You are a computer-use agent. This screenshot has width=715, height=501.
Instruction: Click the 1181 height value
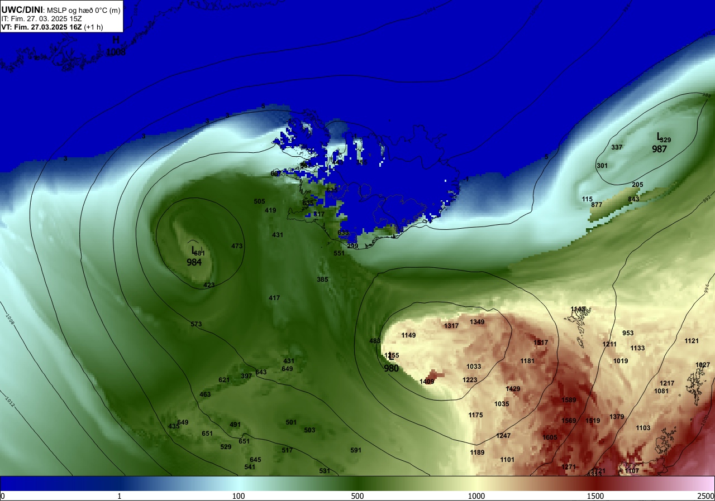(527, 361)
